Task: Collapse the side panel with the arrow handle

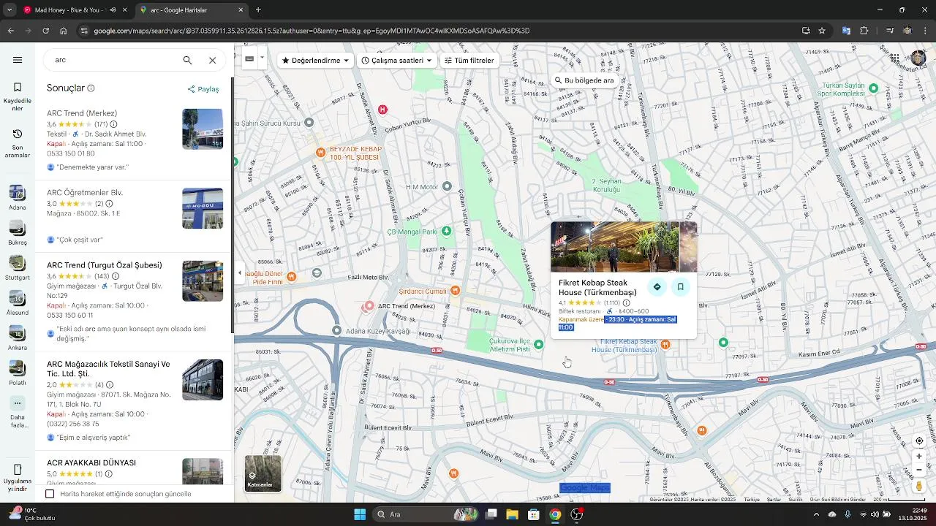Action: [239, 273]
